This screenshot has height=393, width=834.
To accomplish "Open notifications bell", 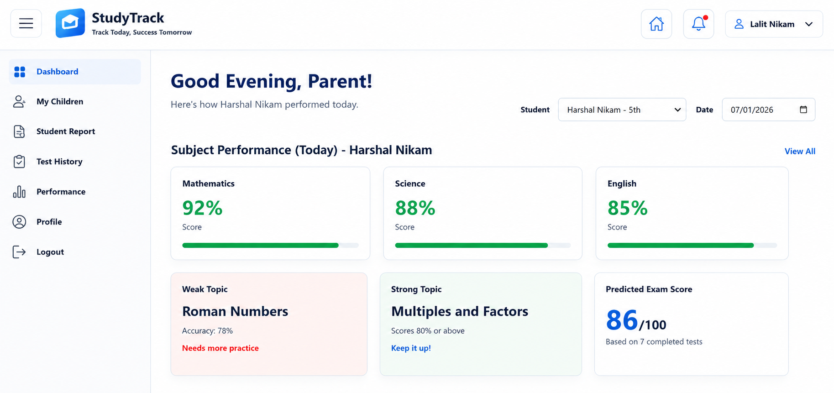I will click(698, 24).
